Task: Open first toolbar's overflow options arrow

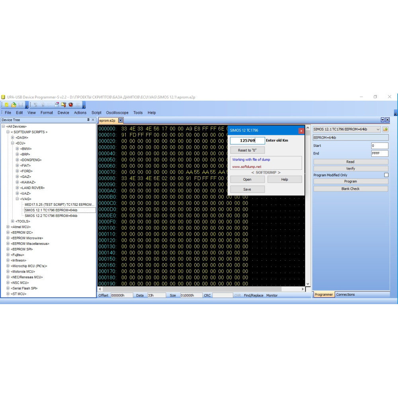Action: (x=27, y=105)
